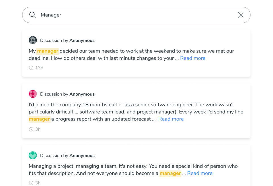273x186 pixels.
Task: Click the Discussion by Anonymous header, second card
Action: (67, 94)
